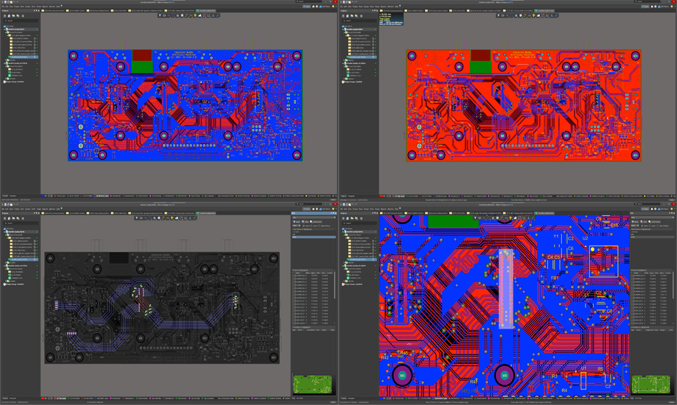Open the Nets dropdown in bottom-left PCB panel
677x405 pixels.
click(x=314, y=217)
